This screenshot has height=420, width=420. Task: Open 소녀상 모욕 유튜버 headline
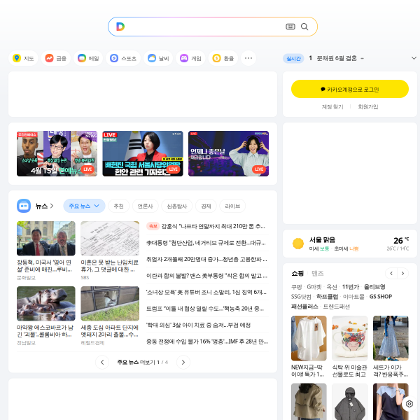(x=206, y=292)
